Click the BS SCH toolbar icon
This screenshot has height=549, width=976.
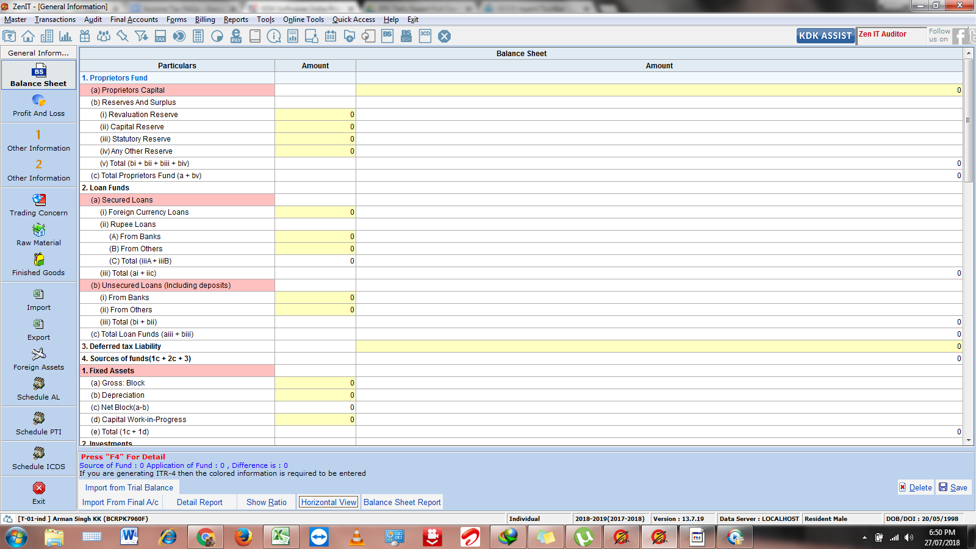(406, 36)
